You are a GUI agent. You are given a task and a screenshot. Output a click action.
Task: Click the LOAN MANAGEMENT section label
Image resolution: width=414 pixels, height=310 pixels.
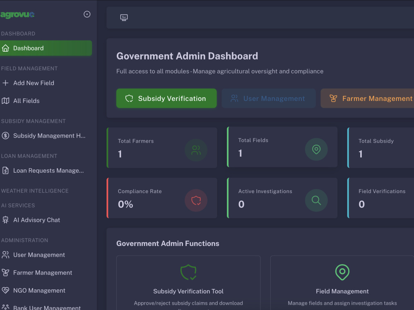click(29, 156)
